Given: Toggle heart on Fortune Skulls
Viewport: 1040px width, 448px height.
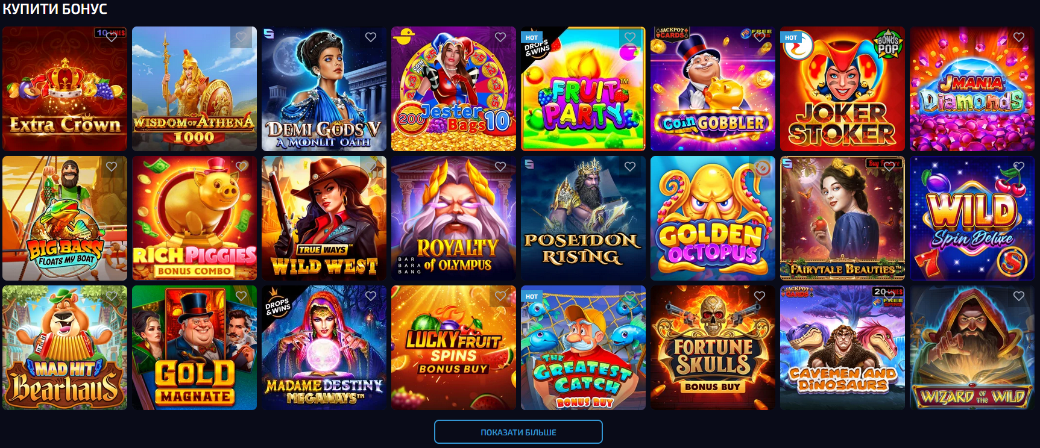Looking at the screenshot, I should tap(760, 296).
